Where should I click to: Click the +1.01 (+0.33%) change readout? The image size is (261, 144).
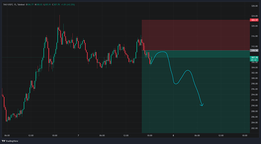[x=68, y=5]
